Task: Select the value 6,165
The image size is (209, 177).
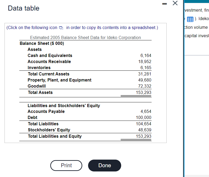Action: (x=146, y=68)
